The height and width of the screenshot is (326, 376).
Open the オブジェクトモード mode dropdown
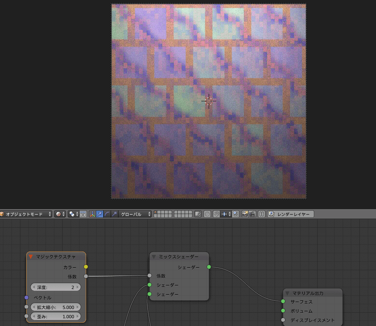26,214
